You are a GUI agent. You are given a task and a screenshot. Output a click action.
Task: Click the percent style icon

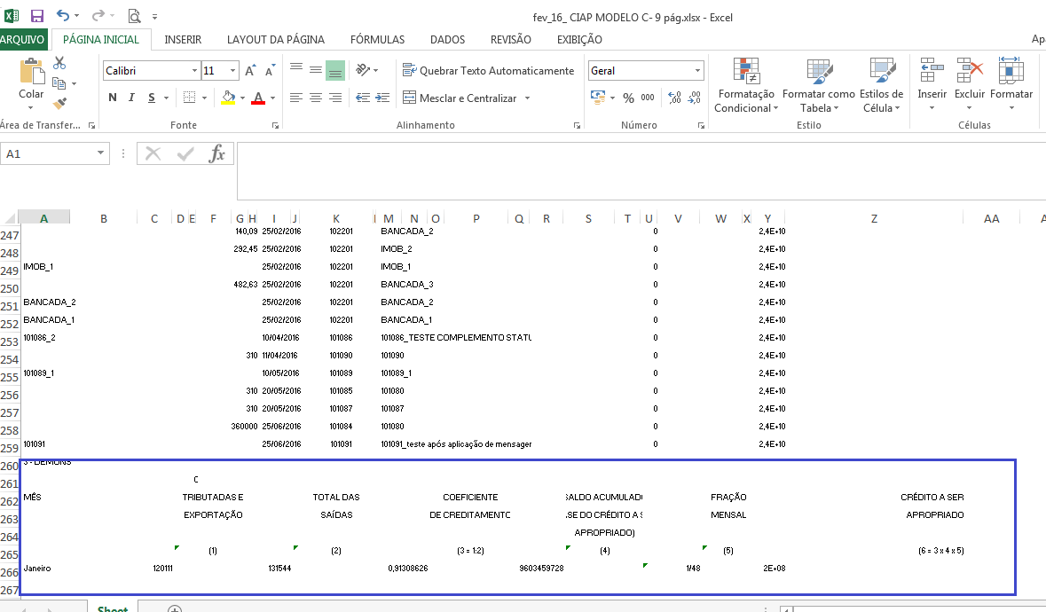[x=628, y=98]
